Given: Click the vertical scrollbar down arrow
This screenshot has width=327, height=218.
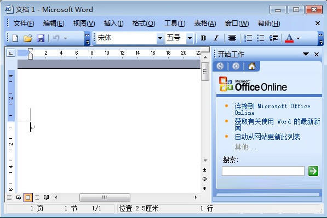Looking at the screenshot, I should pyautogui.click(x=205, y=161).
